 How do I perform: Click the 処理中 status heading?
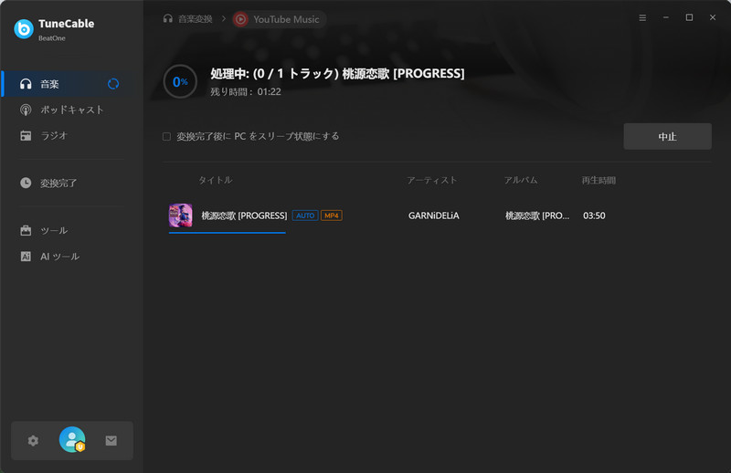tap(337, 73)
